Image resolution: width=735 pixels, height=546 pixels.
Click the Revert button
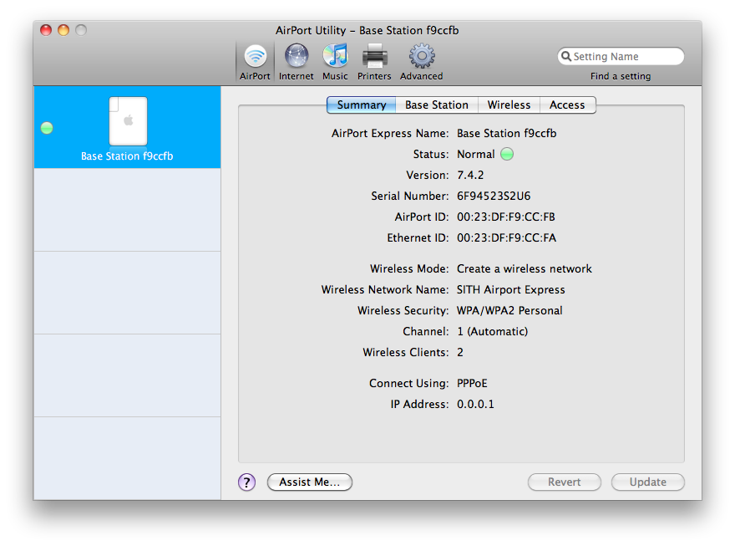[x=565, y=482]
